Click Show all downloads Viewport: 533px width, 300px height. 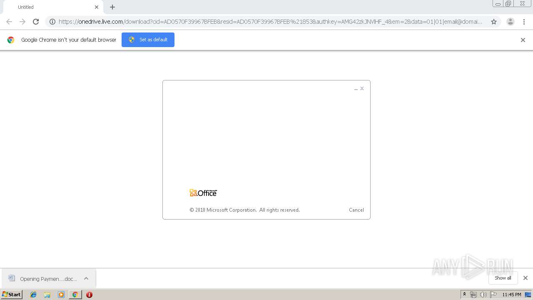pos(503,278)
